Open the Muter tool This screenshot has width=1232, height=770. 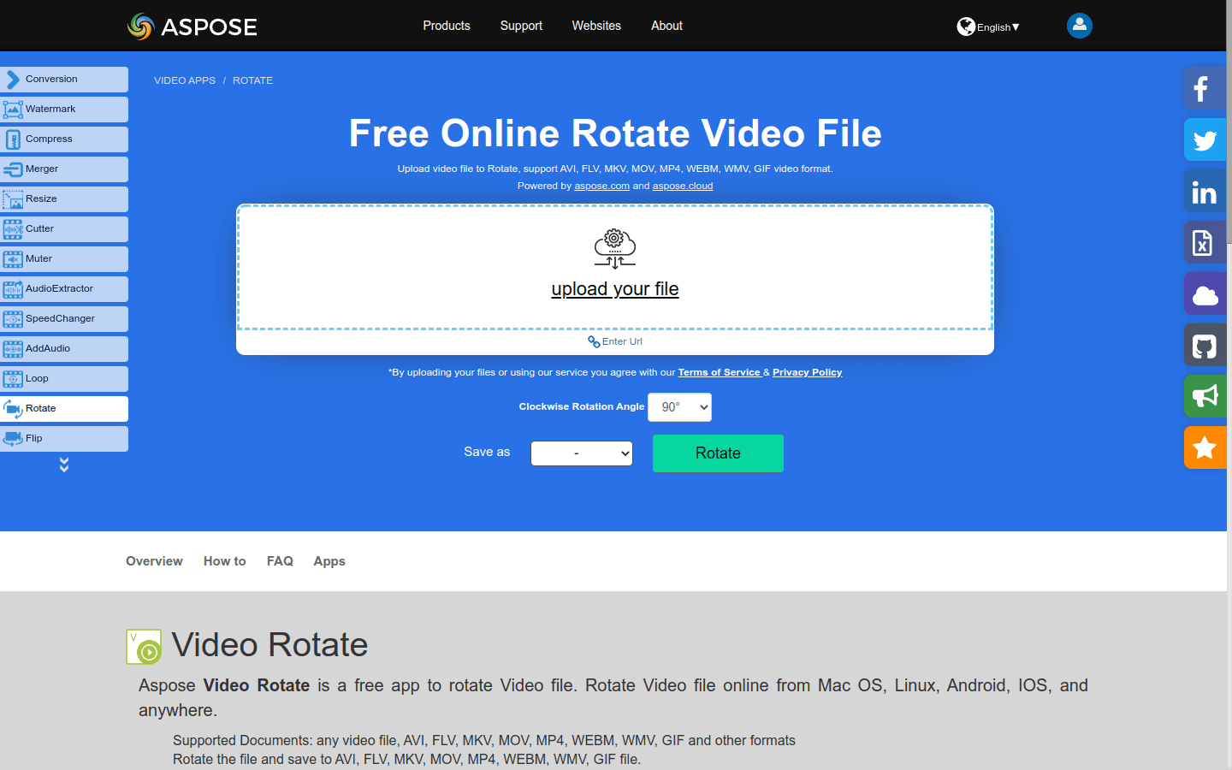pyautogui.click(x=64, y=258)
